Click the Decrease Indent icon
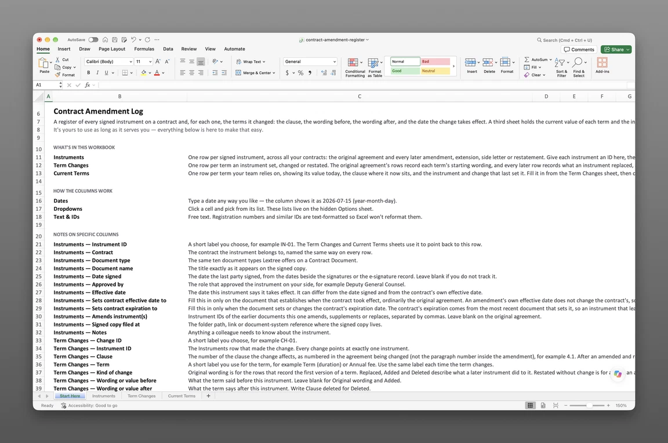Screen dimensions: 668x443 pos(215,73)
